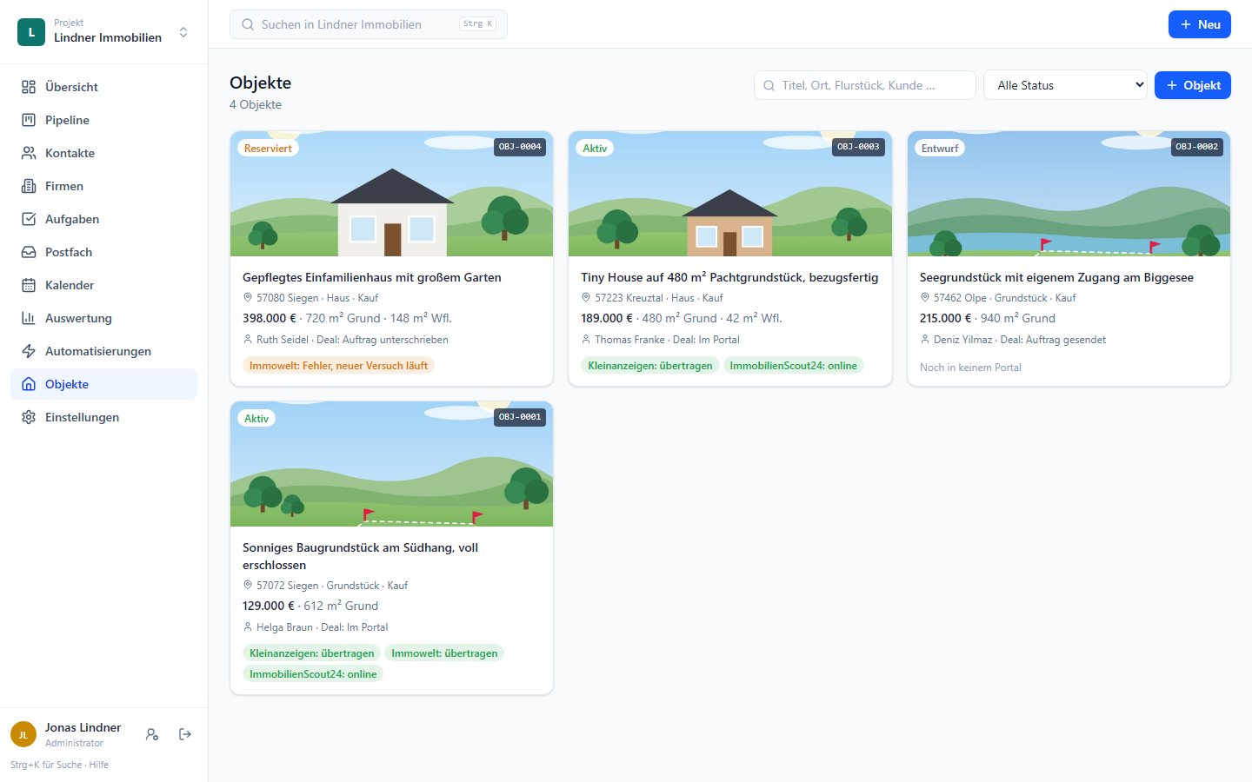Click the Aktiv badge on OBJ-0001
Screen dimensions: 1252x782
pos(256,419)
